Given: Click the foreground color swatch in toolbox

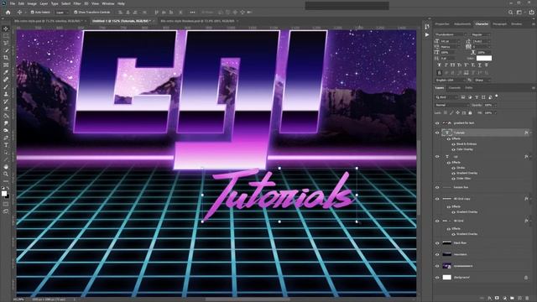Looking at the screenshot, I should [x=4, y=194].
